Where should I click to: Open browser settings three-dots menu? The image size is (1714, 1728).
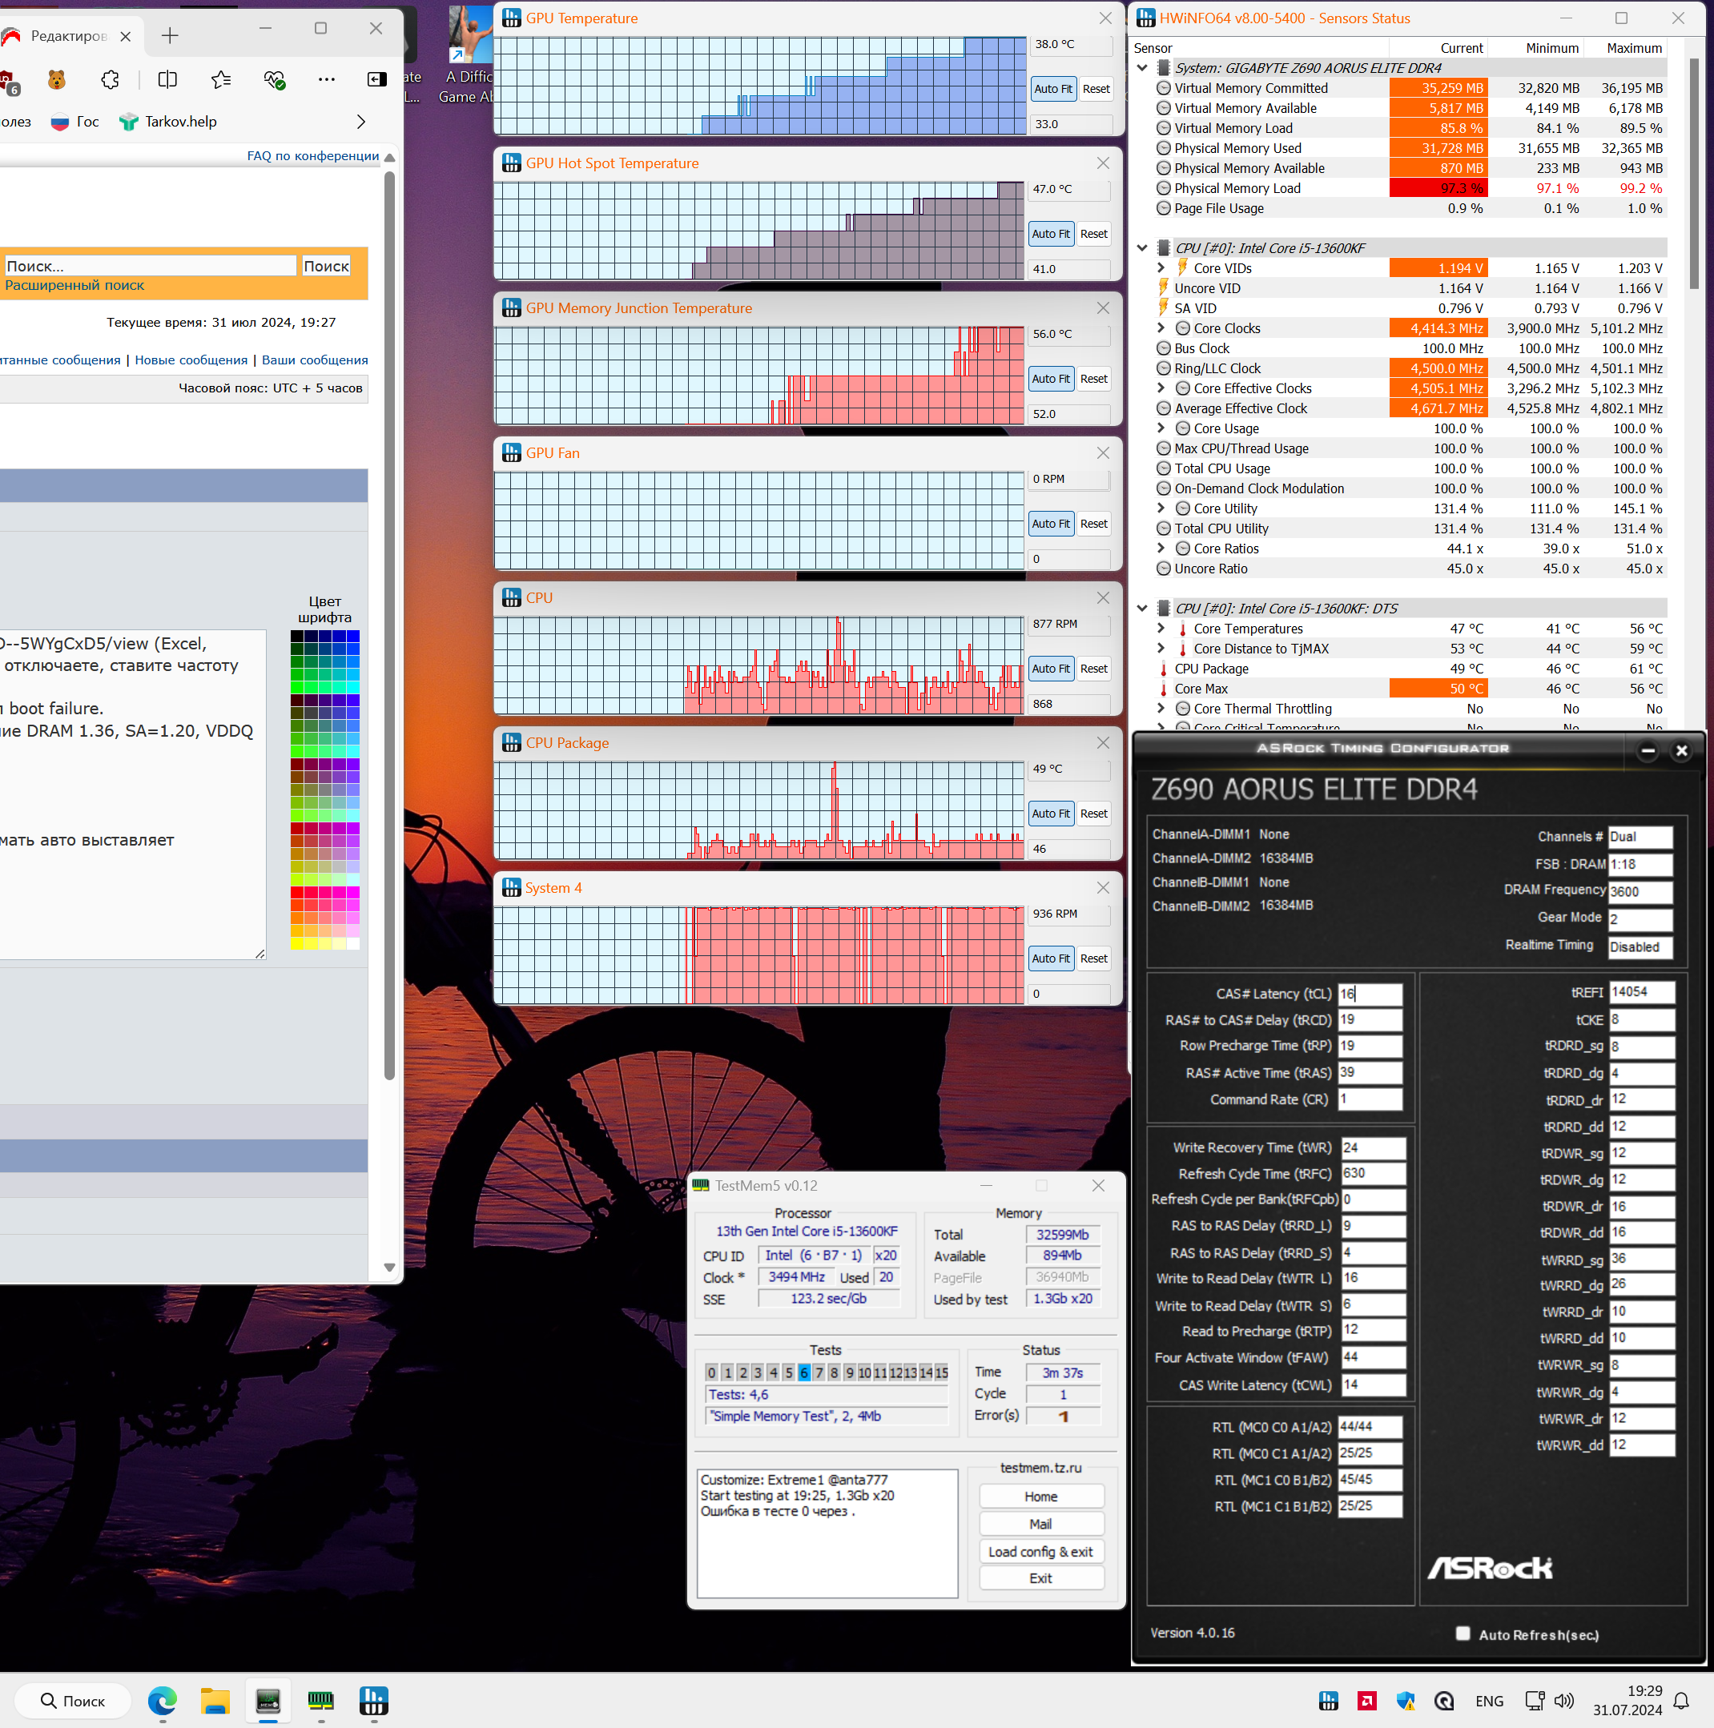click(327, 79)
